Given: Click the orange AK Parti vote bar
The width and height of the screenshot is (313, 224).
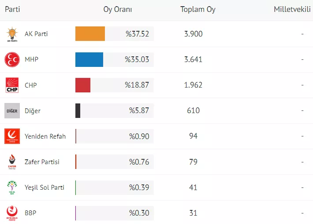Looking at the screenshot, I should [90, 34].
